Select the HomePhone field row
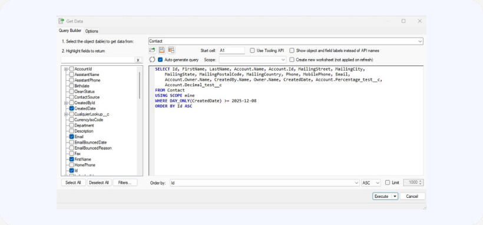This screenshot has height=225, width=483. pos(85,165)
